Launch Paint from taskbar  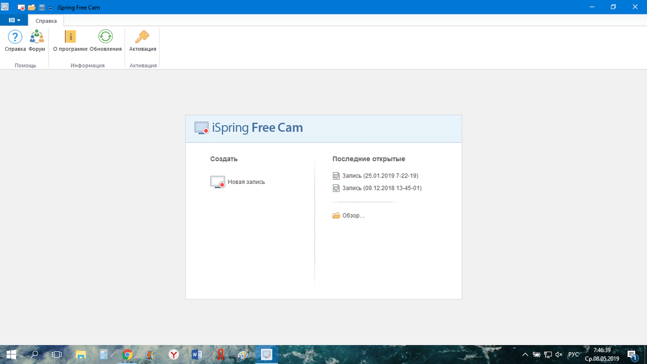click(243, 354)
